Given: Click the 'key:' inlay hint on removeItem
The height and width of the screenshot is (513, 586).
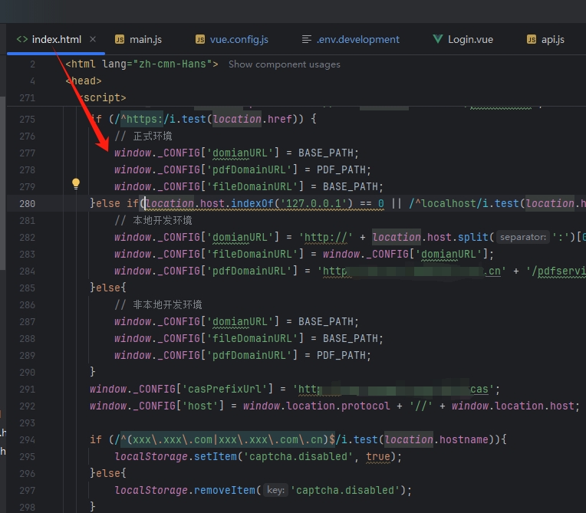Looking at the screenshot, I should (x=275, y=490).
